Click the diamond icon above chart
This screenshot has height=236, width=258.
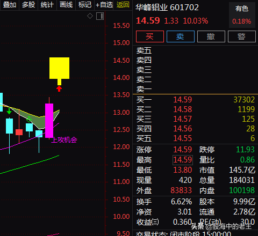90,16
